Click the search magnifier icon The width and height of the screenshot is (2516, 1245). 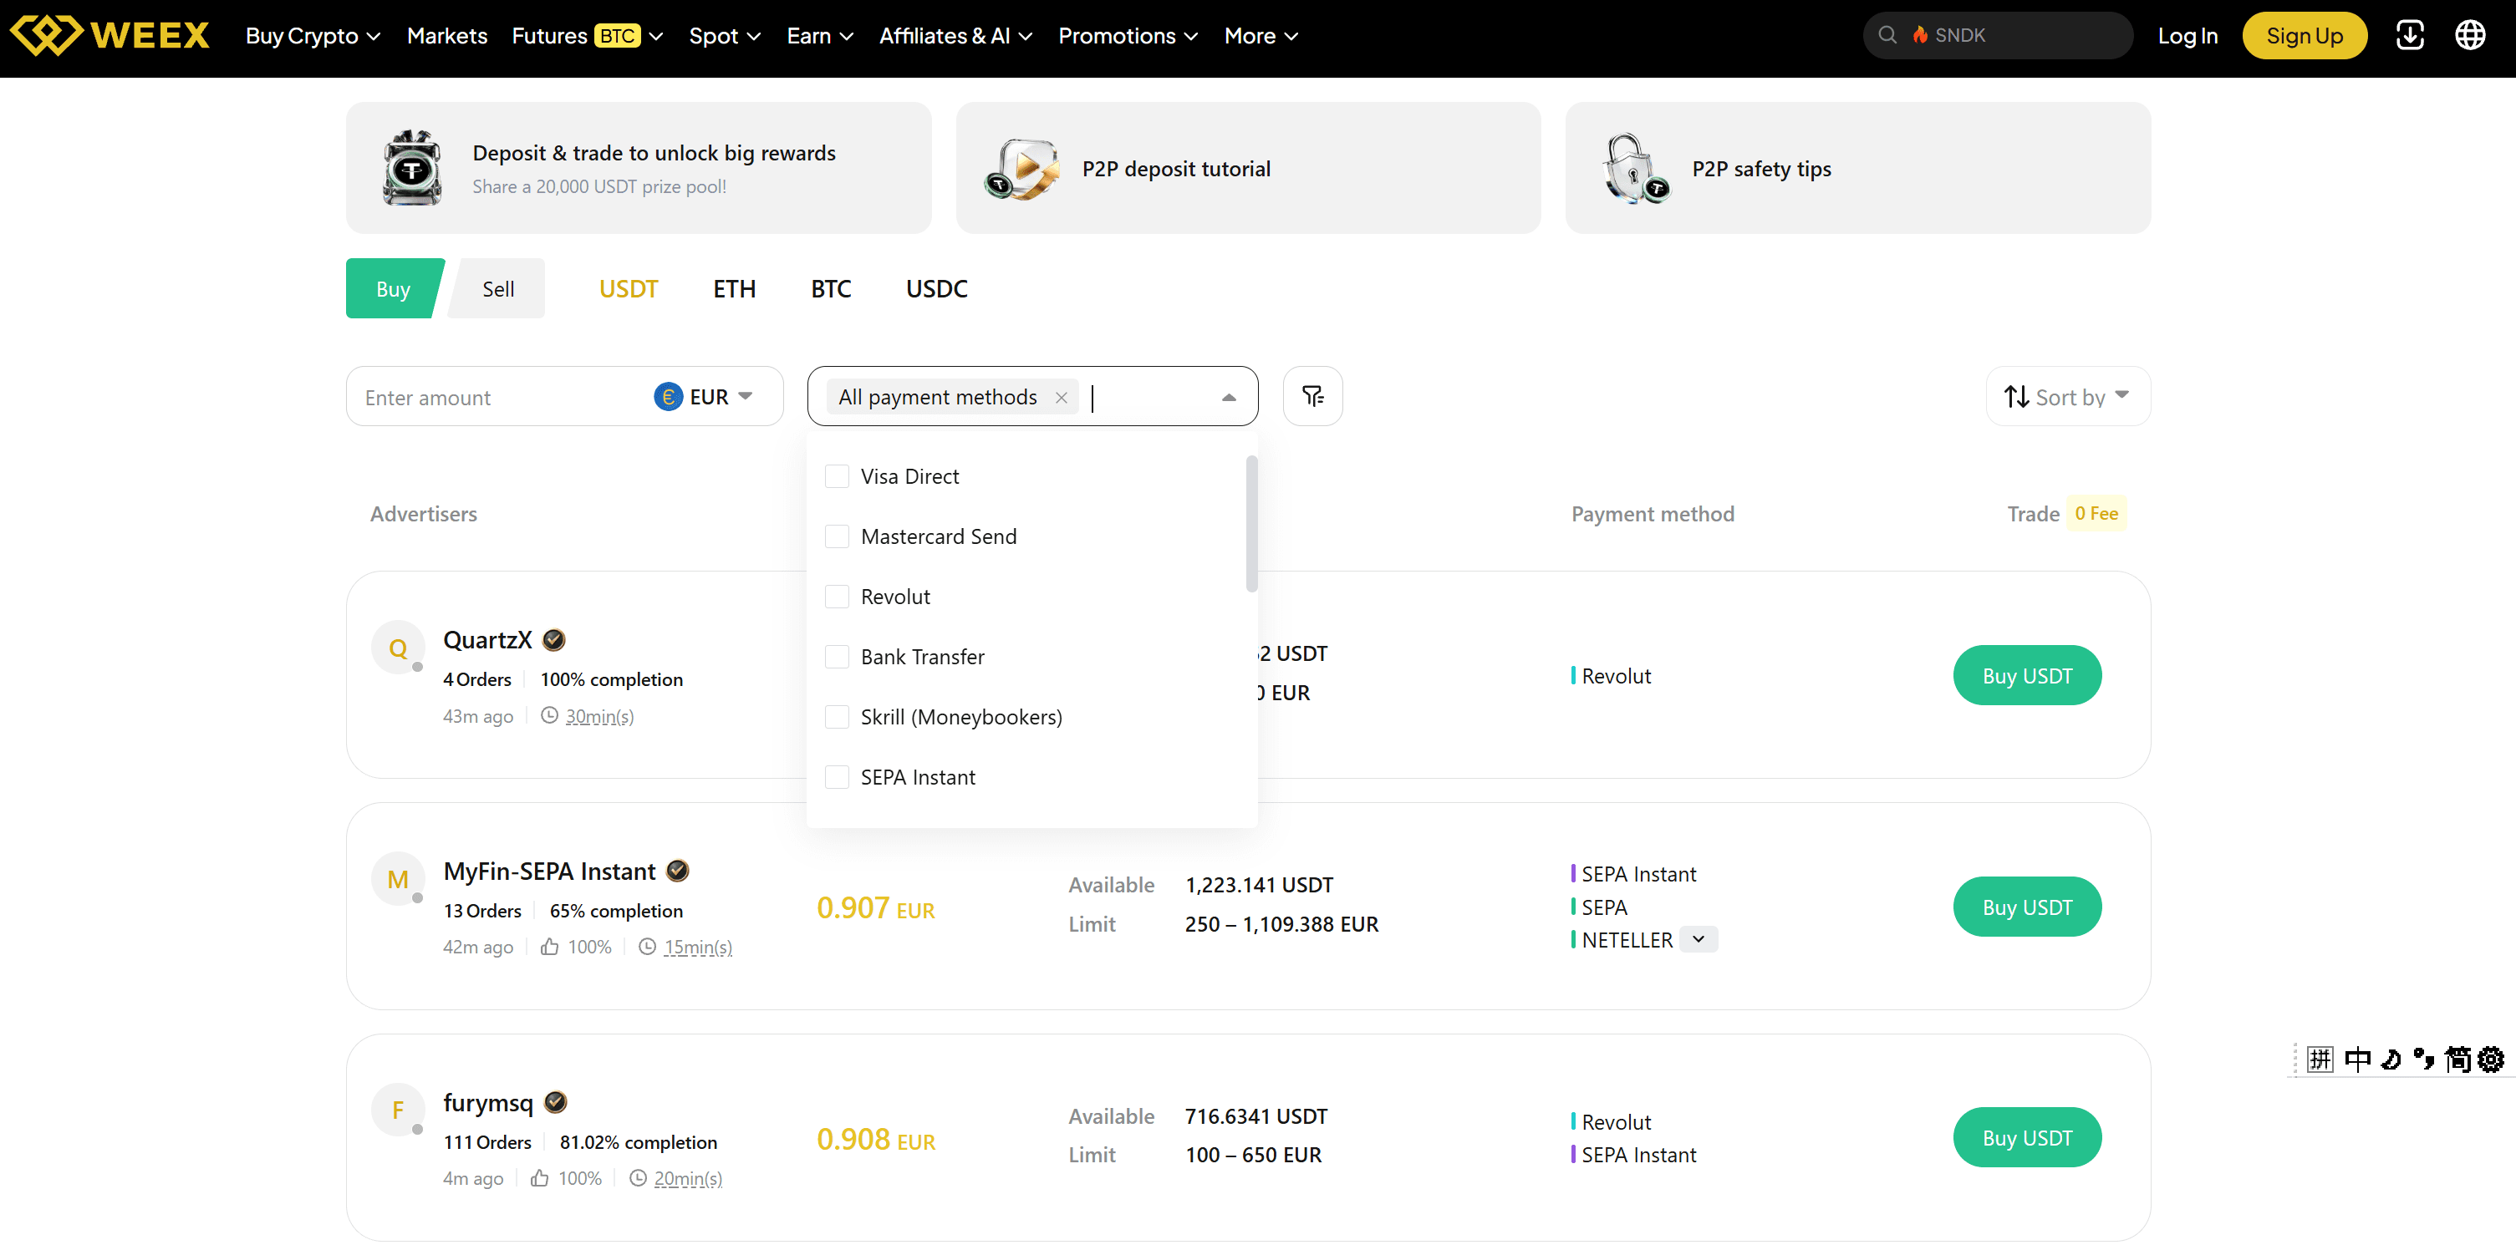coord(1887,35)
